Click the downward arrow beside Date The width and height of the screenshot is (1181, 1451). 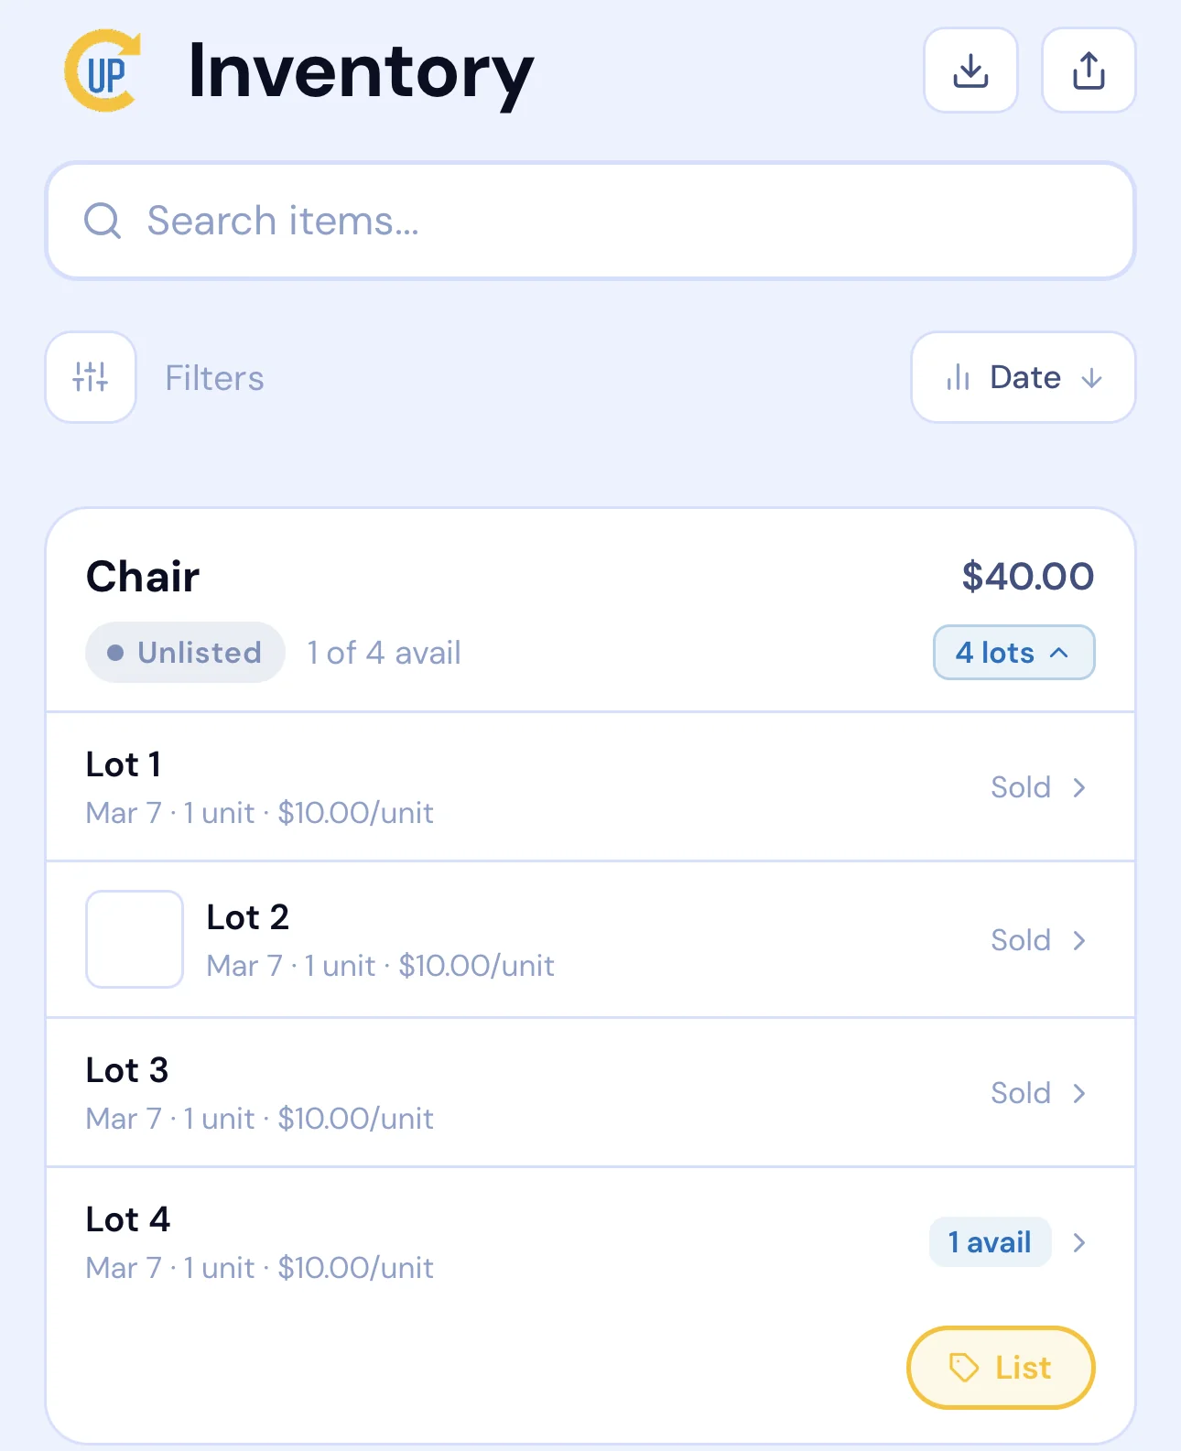click(x=1093, y=378)
